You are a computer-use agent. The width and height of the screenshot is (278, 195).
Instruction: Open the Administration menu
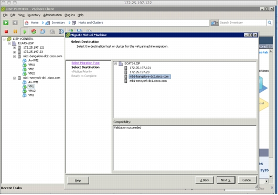[52, 15]
